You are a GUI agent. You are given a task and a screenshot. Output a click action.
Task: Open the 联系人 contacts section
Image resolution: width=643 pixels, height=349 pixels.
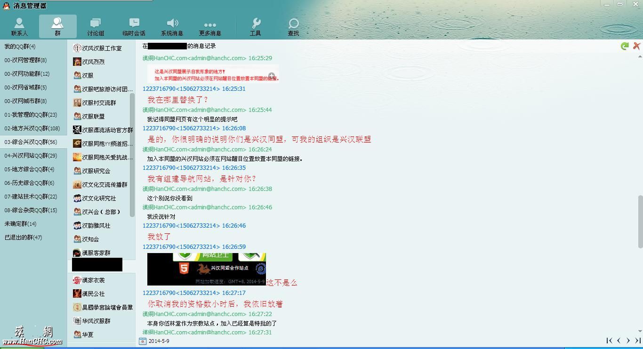coord(19,27)
